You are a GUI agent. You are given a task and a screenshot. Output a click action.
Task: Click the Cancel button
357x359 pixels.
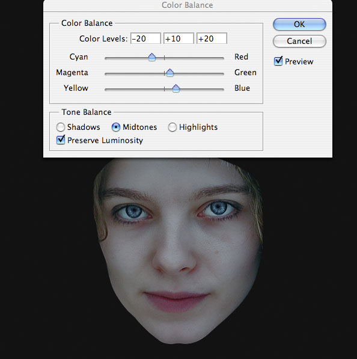tap(299, 41)
